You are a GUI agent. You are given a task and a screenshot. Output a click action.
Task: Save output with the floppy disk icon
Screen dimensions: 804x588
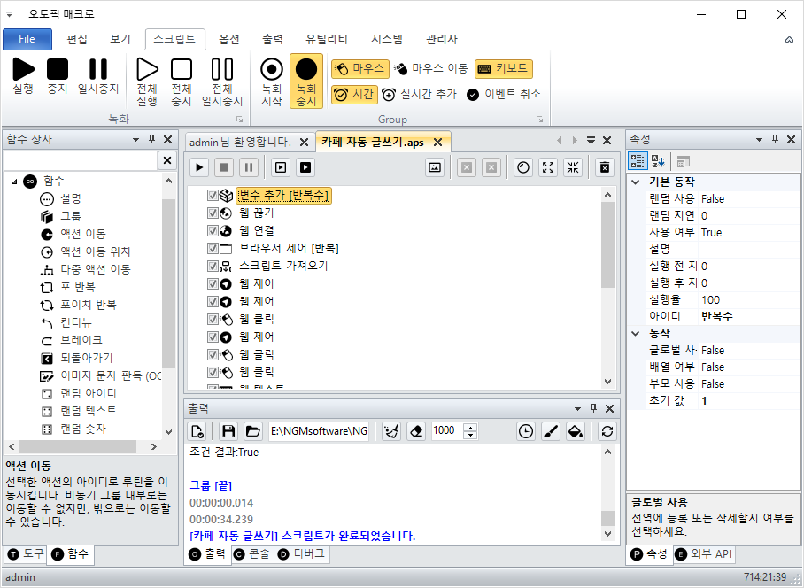[228, 431]
